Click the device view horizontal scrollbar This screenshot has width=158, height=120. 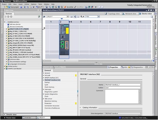point(65,61)
